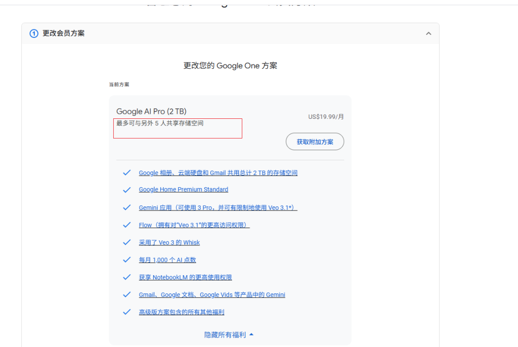Click the checkmark next to 每月 1,000 个 AI 点数
The height and width of the screenshot is (347, 518).
coord(126,259)
